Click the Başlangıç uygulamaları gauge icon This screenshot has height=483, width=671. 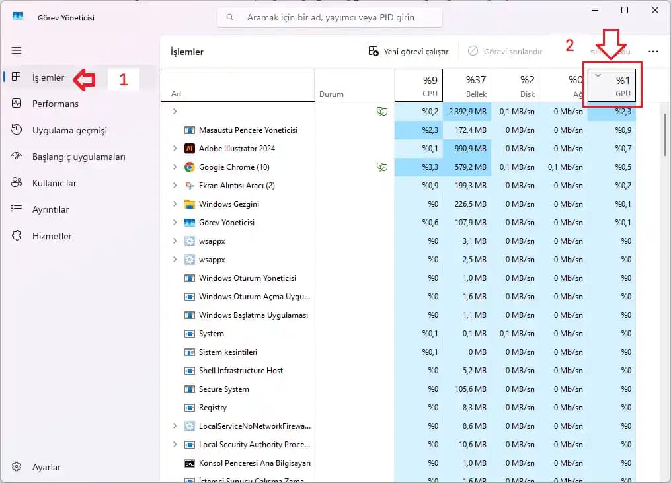(17, 156)
